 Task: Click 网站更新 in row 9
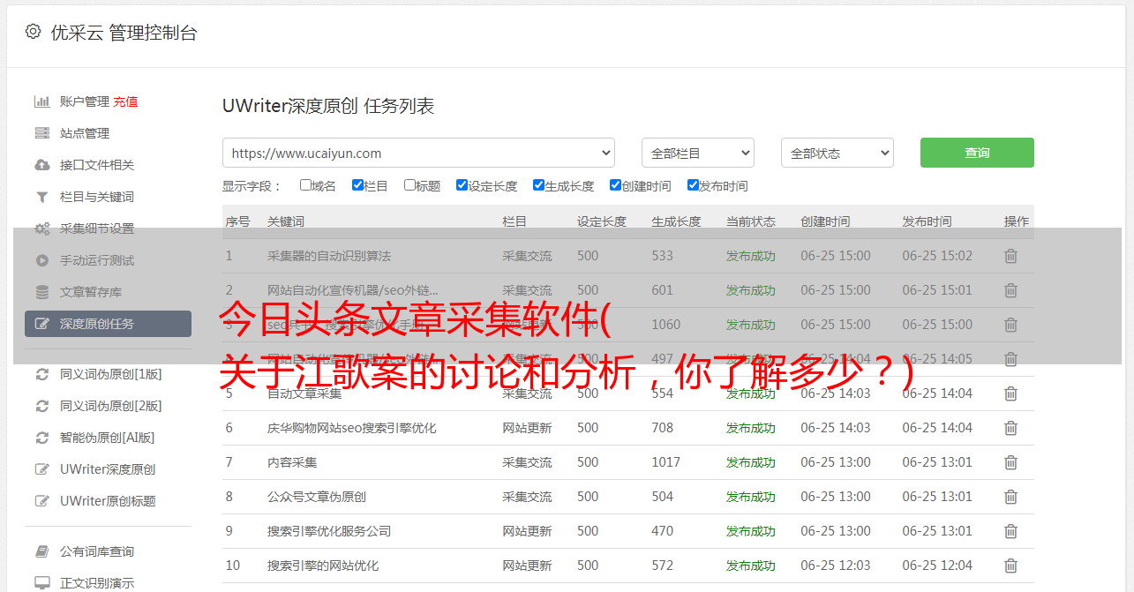pyautogui.click(x=527, y=531)
